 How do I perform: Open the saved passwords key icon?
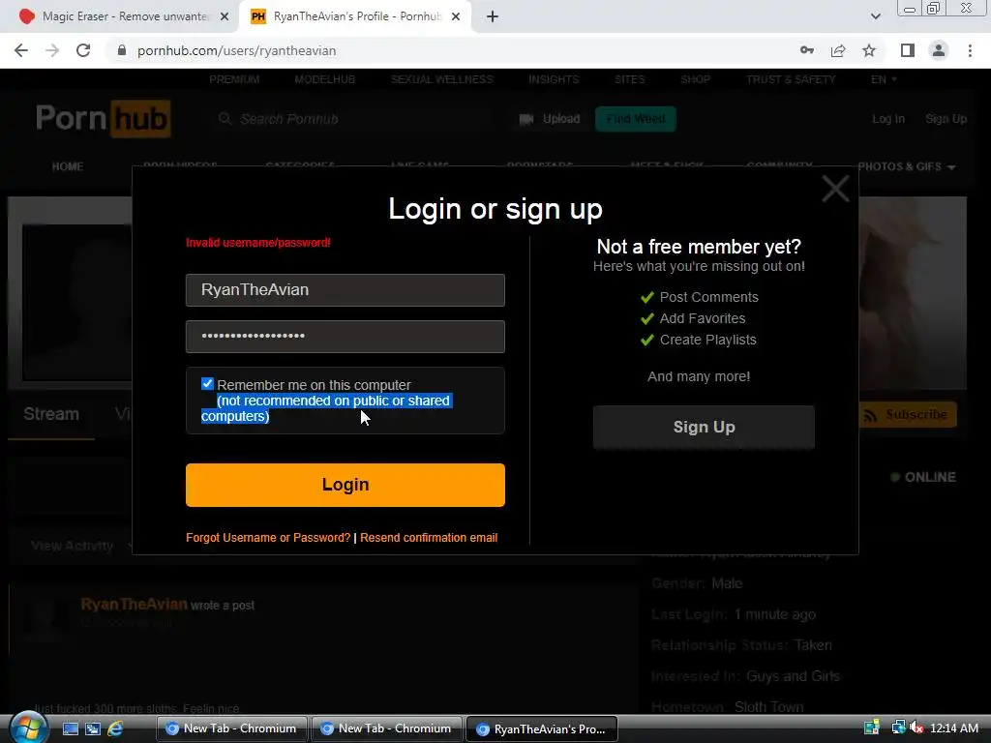point(806,50)
